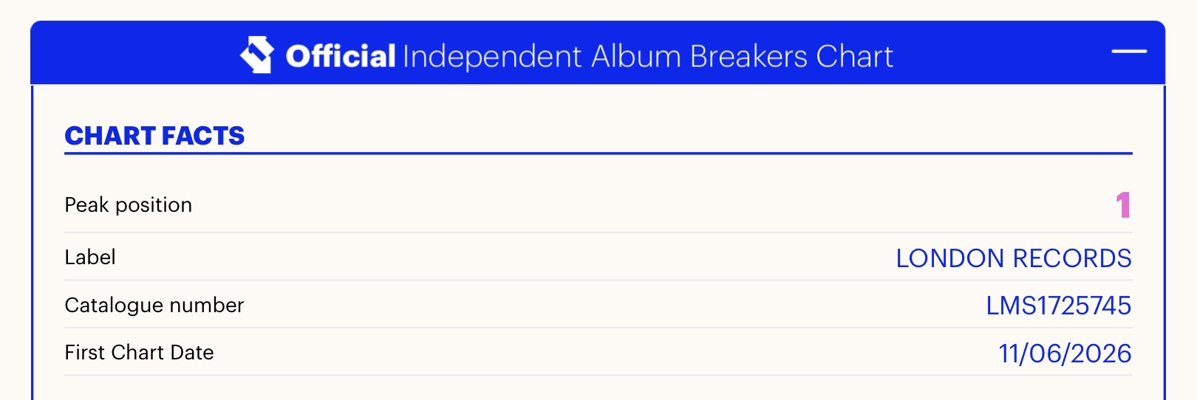The height and width of the screenshot is (400, 1197).
Task: Click the blue underline beneath CHART FACTS
Action: coord(598,154)
